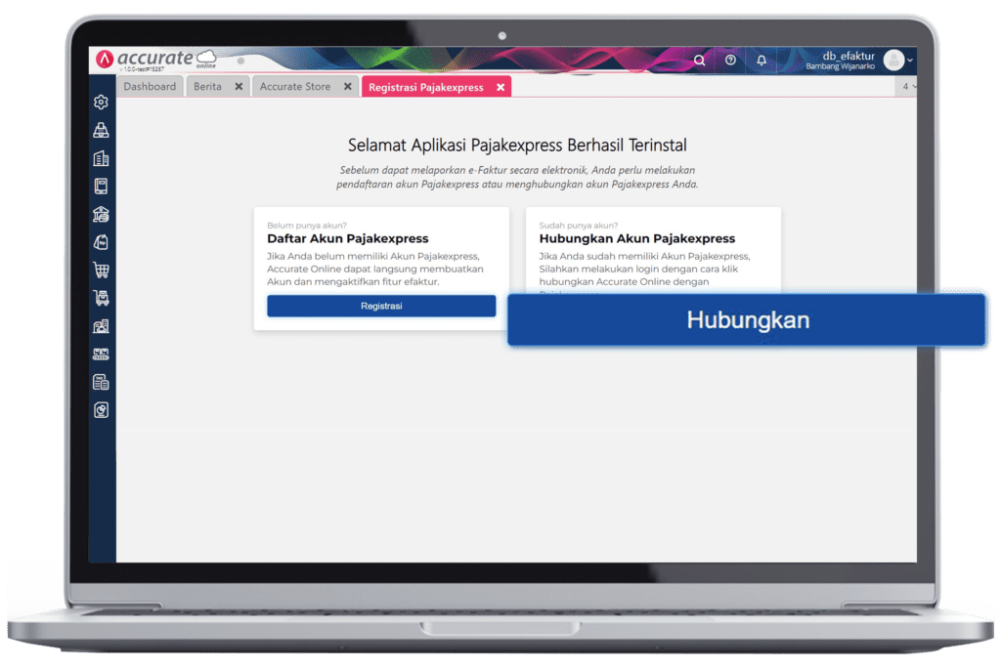Click the search magnifier in the header
This screenshot has height=667, width=1001.
pos(700,61)
